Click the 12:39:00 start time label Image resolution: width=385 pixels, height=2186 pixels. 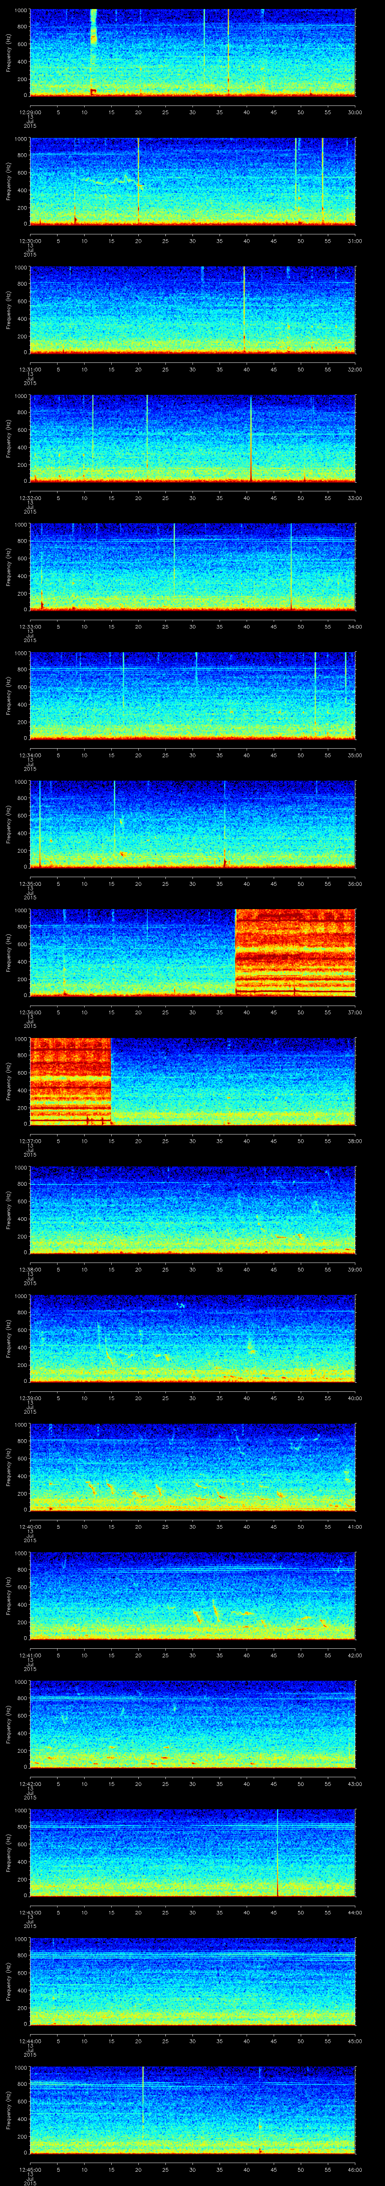coord(30,1398)
